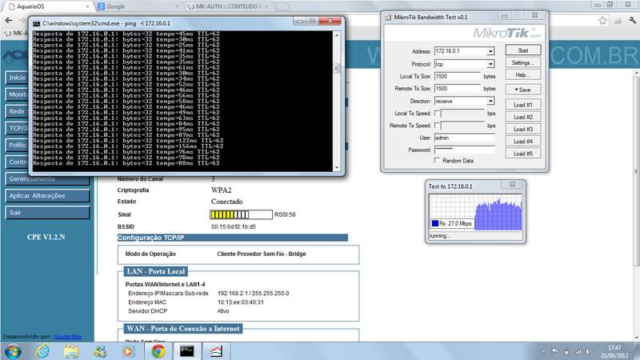Switch to the MK-AUTH tab
This screenshot has height=360, width=640.
[x=229, y=6]
